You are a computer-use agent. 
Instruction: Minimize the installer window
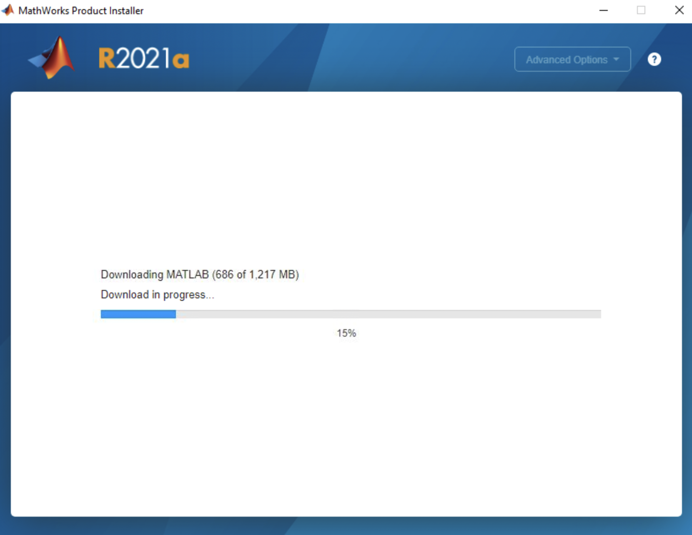[603, 10]
